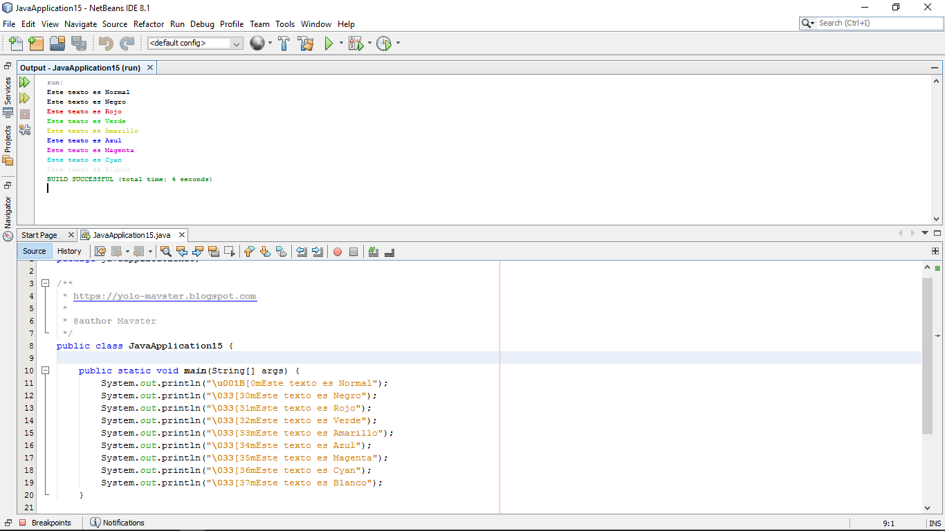
Task: Open New Project with the orange folder icon
Action: [36, 43]
